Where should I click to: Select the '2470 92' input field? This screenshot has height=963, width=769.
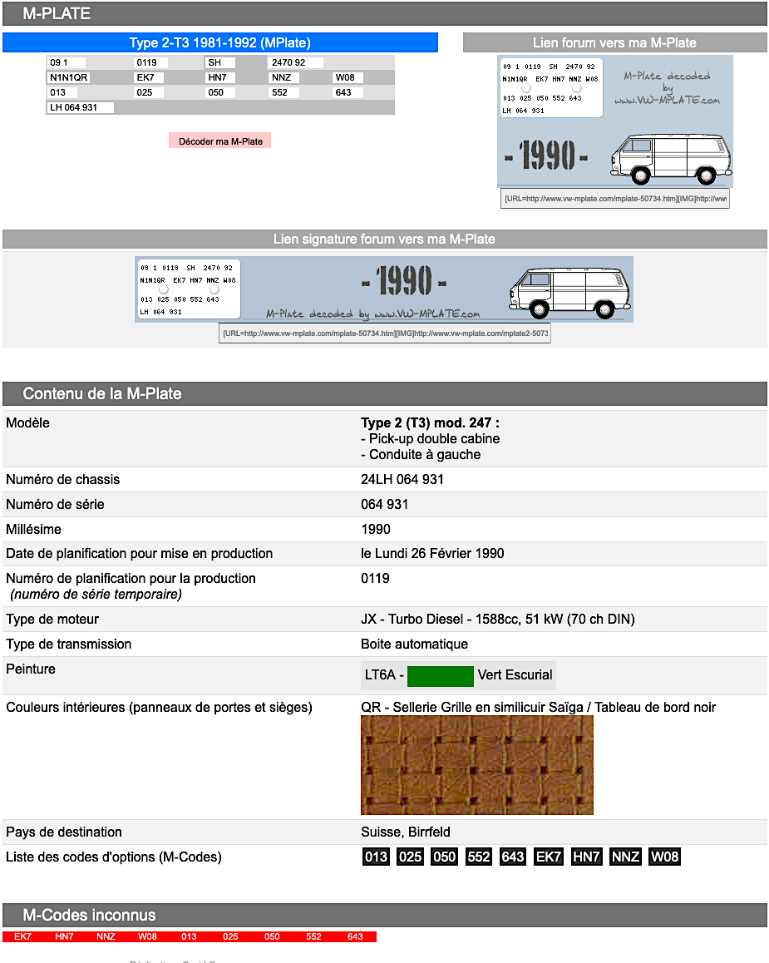click(297, 62)
